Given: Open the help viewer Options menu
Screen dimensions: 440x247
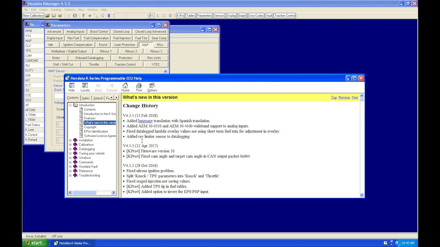Looking at the screenshot, I should 152,87.
